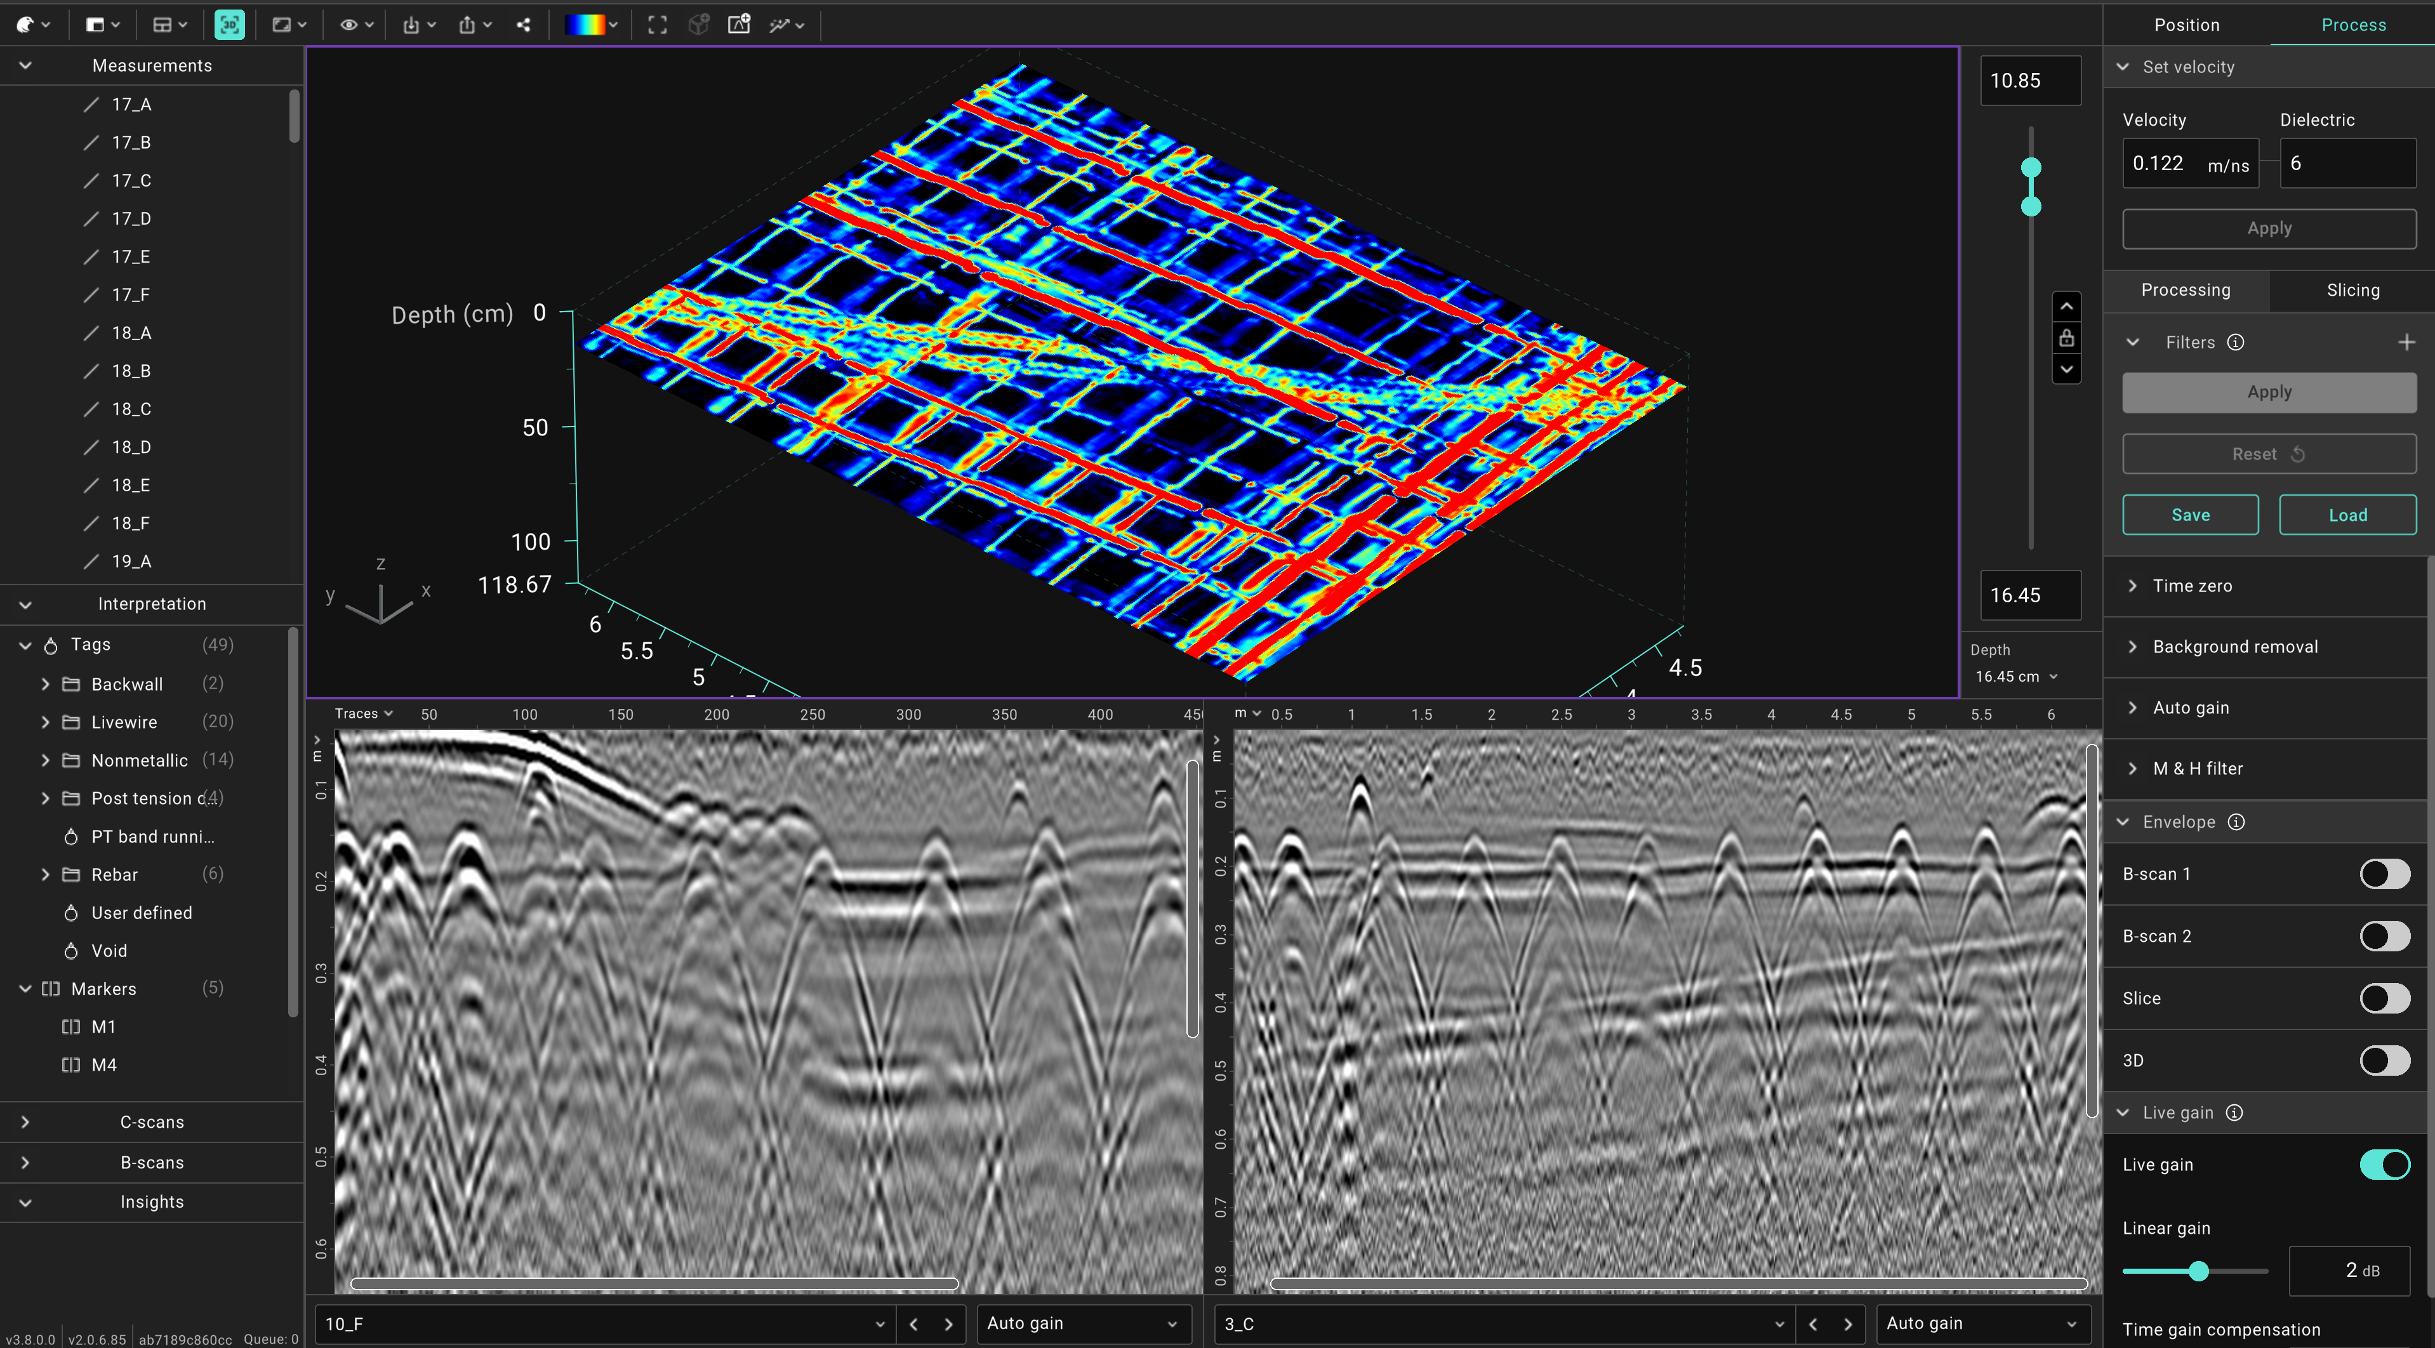The height and width of the screenshot is (1348, 2435).
Task: Add a filter with the plus icon
Action: pyautogui.click(x=2406, y=342)
